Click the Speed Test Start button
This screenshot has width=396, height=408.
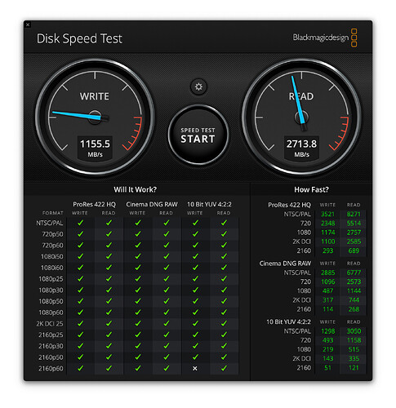198,135
